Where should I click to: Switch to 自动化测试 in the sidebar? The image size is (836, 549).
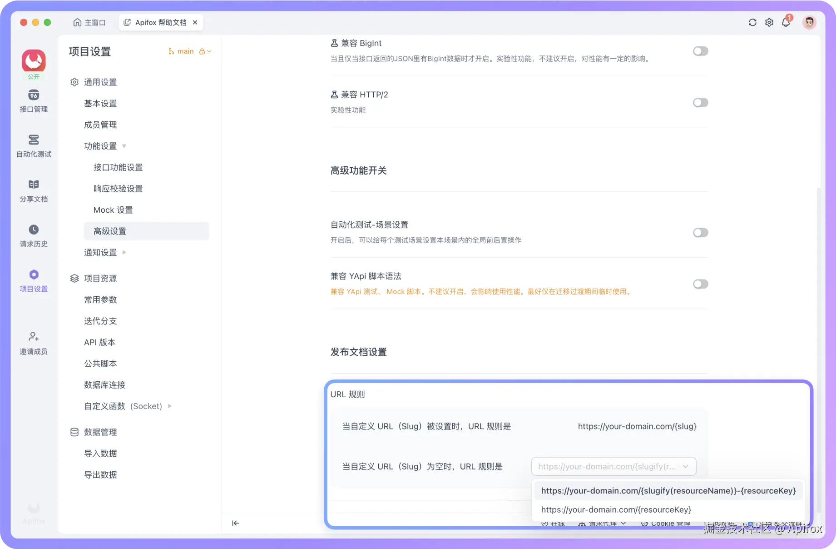(33, 145)
